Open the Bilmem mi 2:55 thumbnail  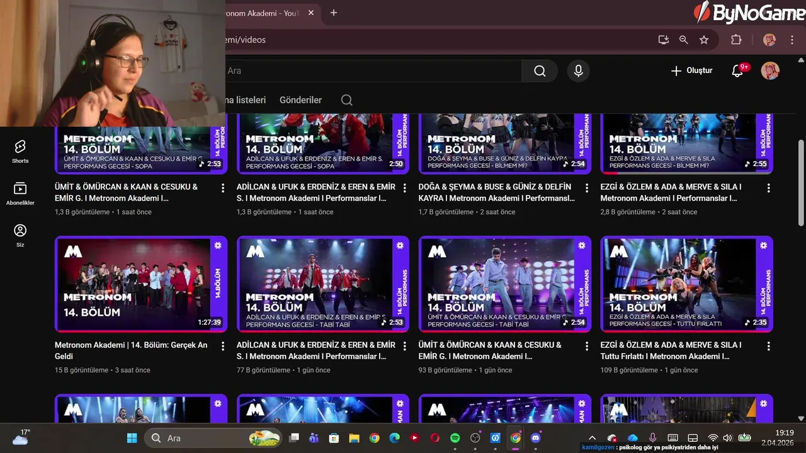[x=687, y=143]
